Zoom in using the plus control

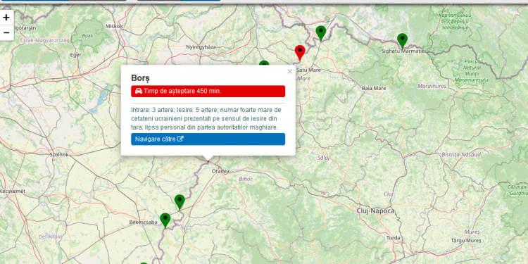coord(6,18)
